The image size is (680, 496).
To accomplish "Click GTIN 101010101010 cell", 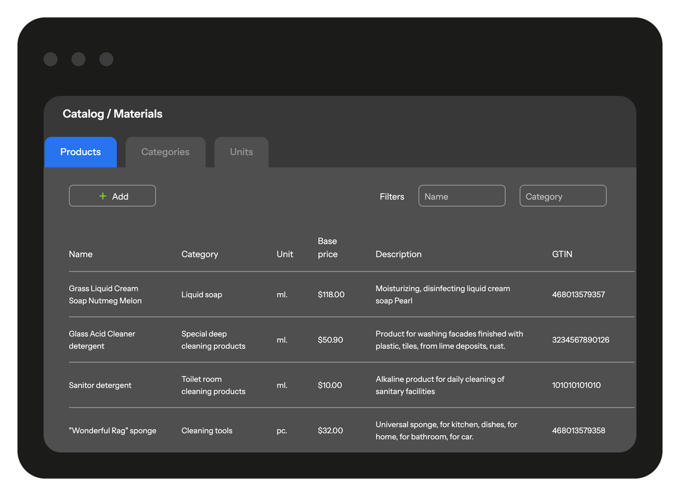I will (576, 385).
